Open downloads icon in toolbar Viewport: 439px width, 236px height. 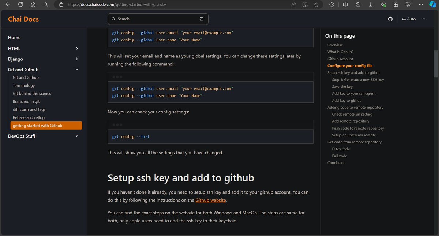pos(371,4)
